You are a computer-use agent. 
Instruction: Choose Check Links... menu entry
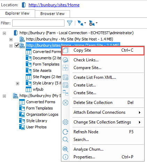103,60
